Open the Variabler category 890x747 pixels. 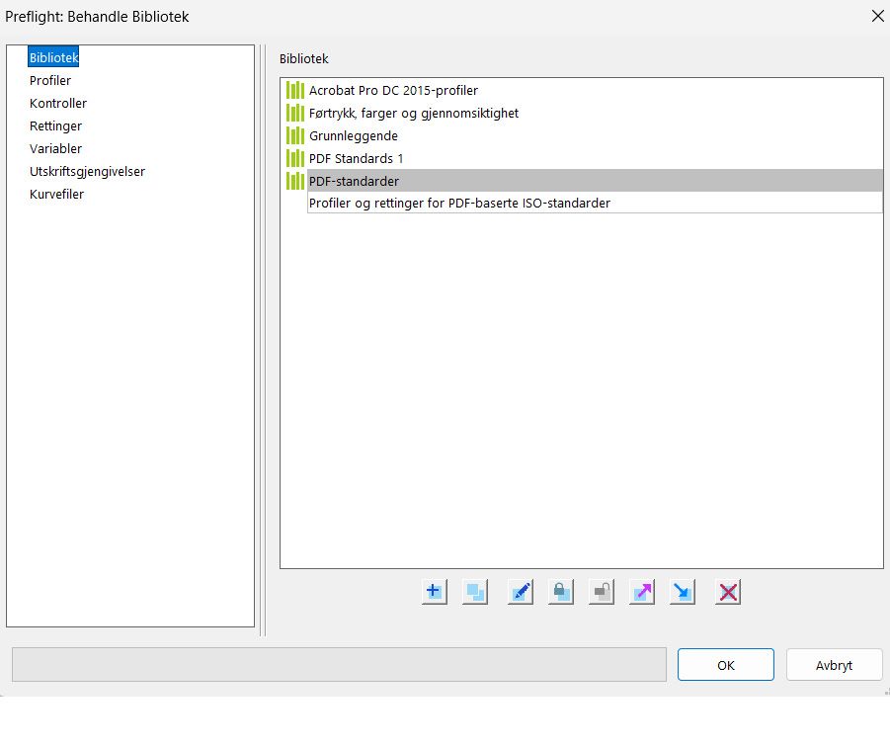click(x=55, y=149)
